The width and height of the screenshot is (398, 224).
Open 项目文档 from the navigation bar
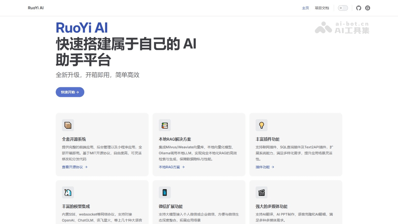pos(322,8)
